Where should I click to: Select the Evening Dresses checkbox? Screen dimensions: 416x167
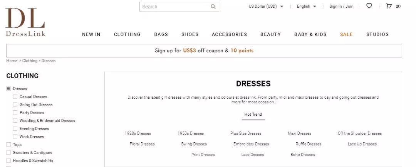(15, 129)
